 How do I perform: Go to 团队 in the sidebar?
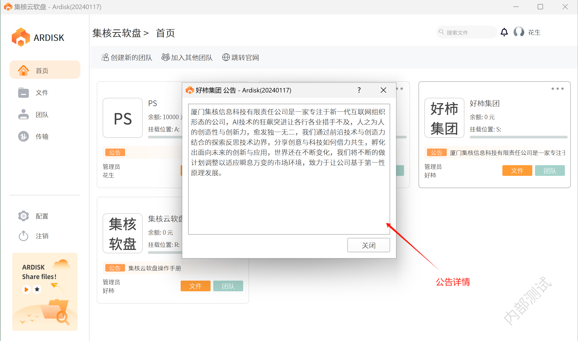click(42, 115)
